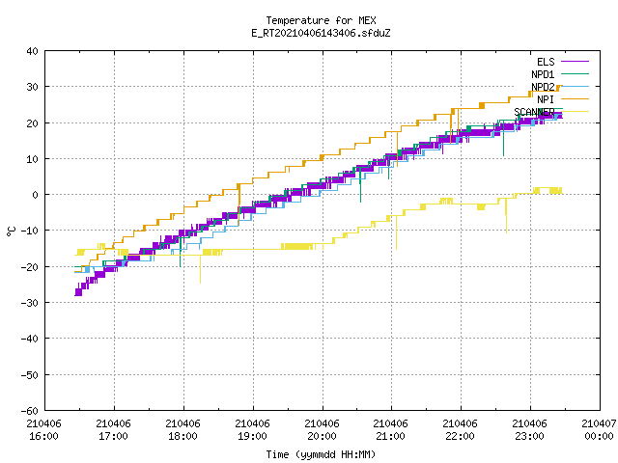Click the x-axis tick label 210407 00:00
The height and width of the screenshot is (463, 618).
click(599, 430)
